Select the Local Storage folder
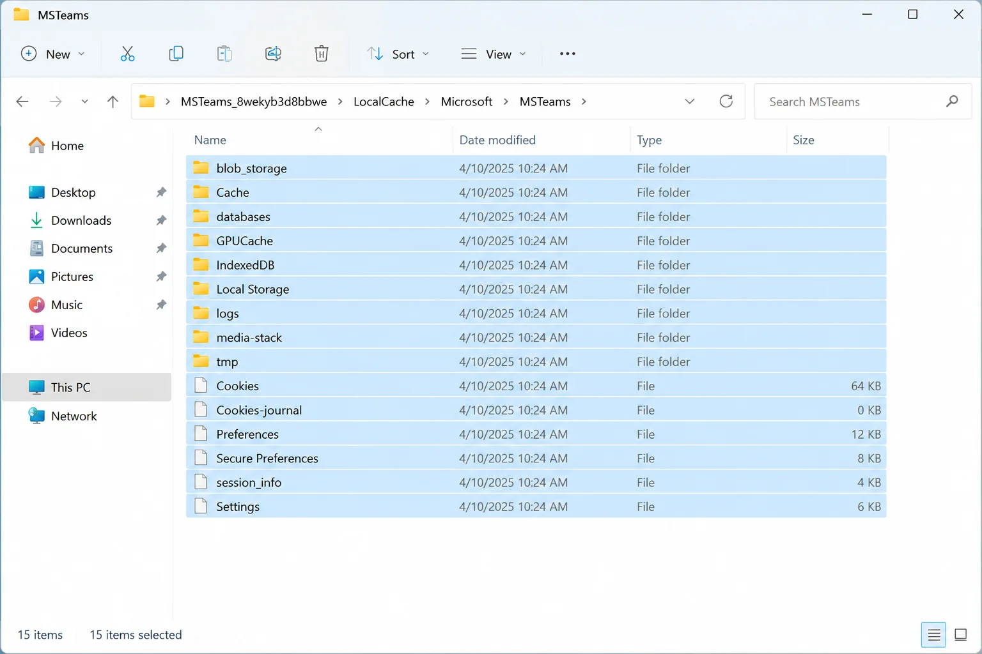The width and height of the screenshot is (982, 654). click(536, 289)
